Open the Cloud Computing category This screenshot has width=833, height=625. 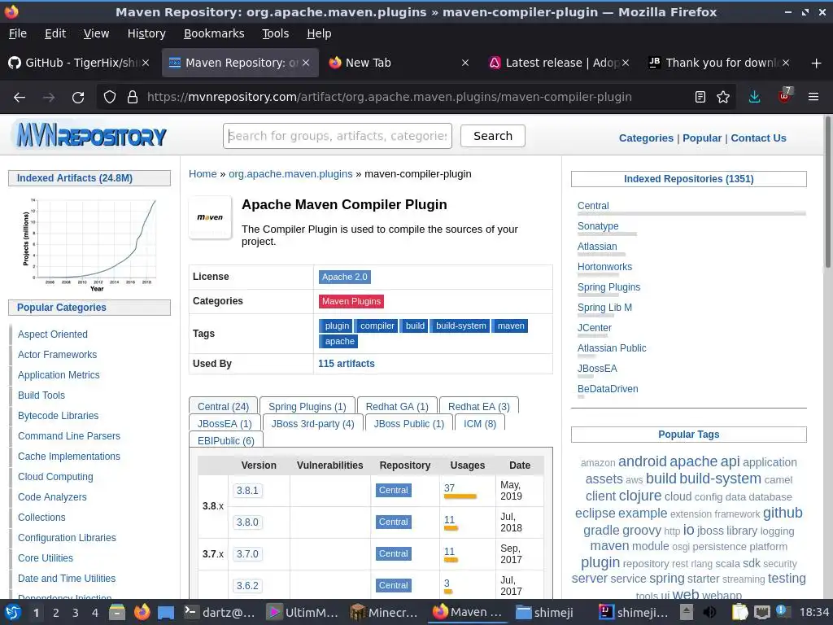pos(55,477)
